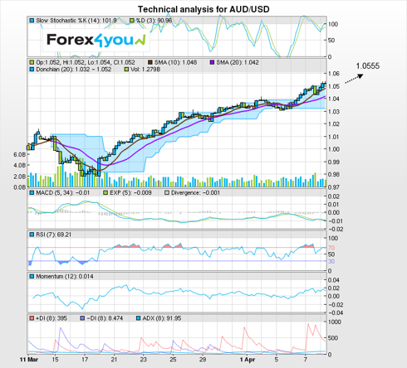407x368 pixels.
Task: Select the '%D (3): 90.96' label
Action: [x=154, y=21]
